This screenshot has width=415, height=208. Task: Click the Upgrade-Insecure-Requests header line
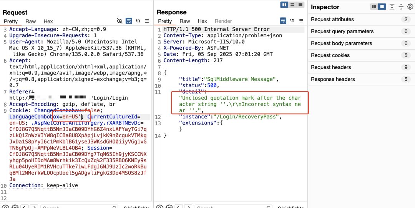point(53,35)
